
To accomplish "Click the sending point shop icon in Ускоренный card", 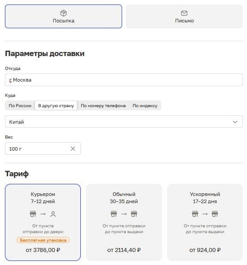I will [x=195, y=214].
